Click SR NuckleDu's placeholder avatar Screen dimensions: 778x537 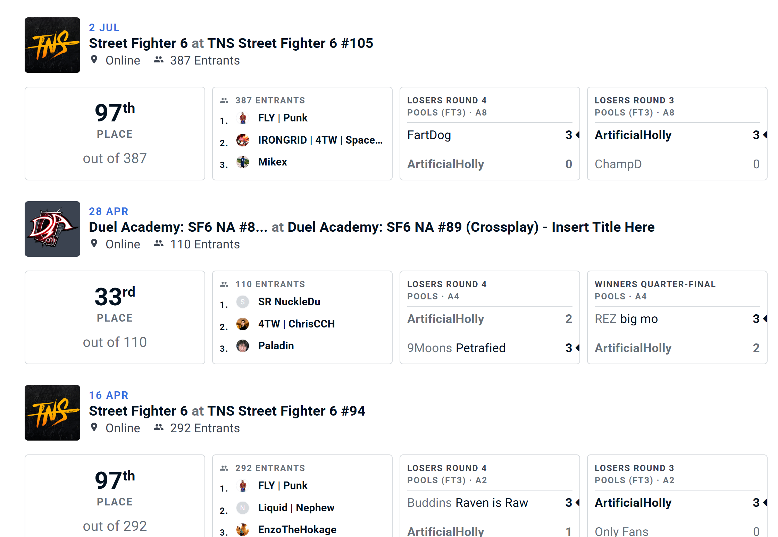[243, 302]
